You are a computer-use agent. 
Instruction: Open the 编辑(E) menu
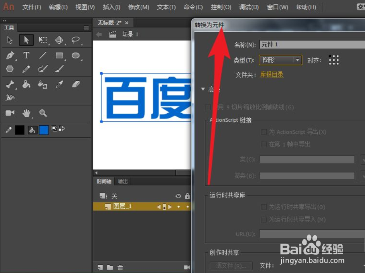pyautogui.click(x=58, y=7)
